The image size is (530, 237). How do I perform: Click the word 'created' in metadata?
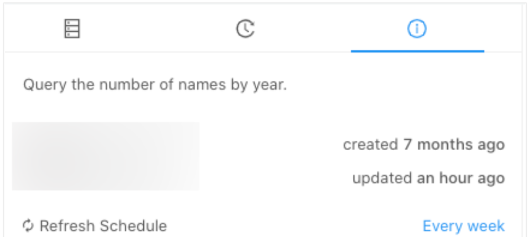coord(370,144)
